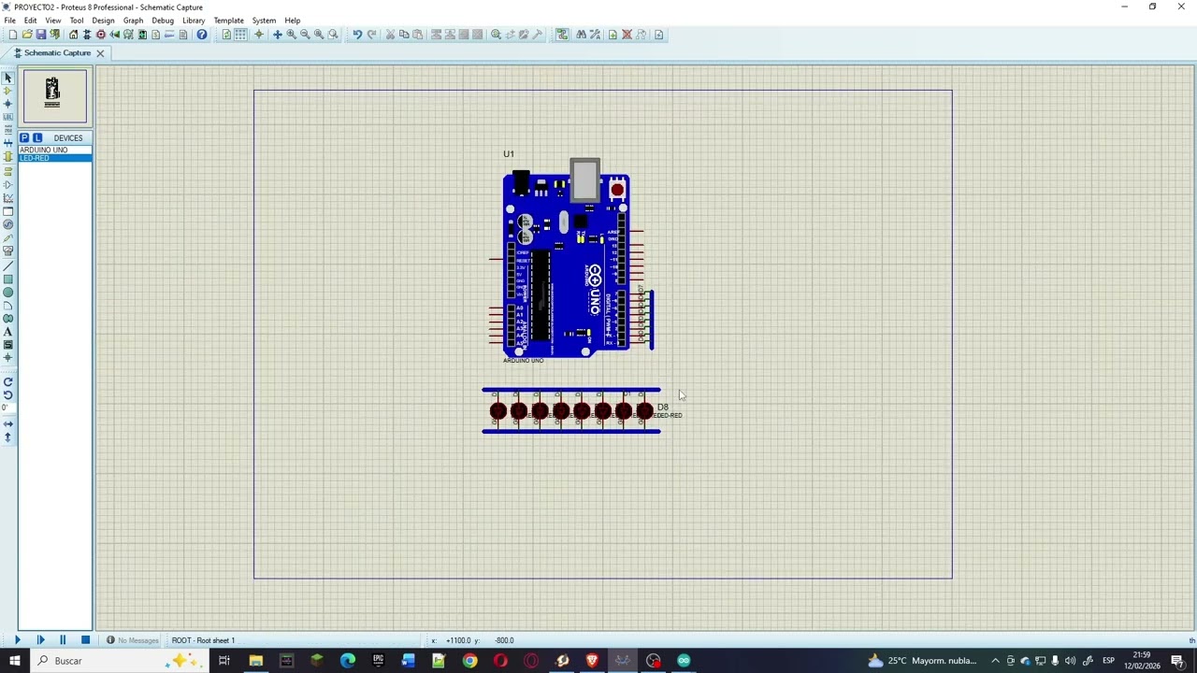Select the Buses Mode tool

pyautogui.click(x=8, y=143)
